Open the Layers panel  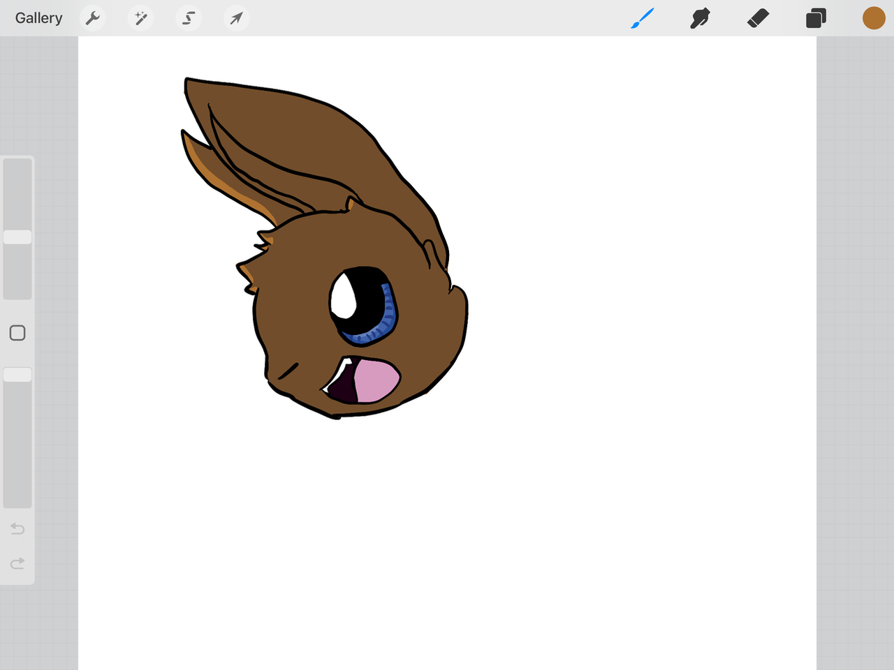[816, 18]
